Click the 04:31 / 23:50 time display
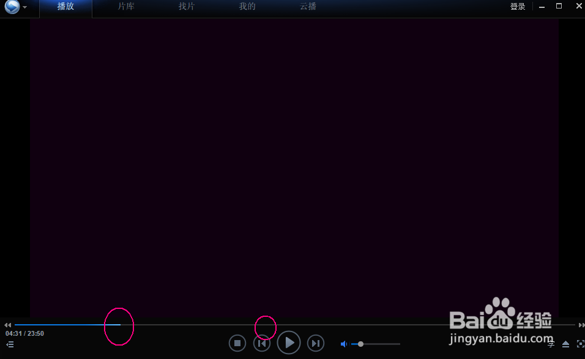 pyautogui.click(x=24, y=333)
